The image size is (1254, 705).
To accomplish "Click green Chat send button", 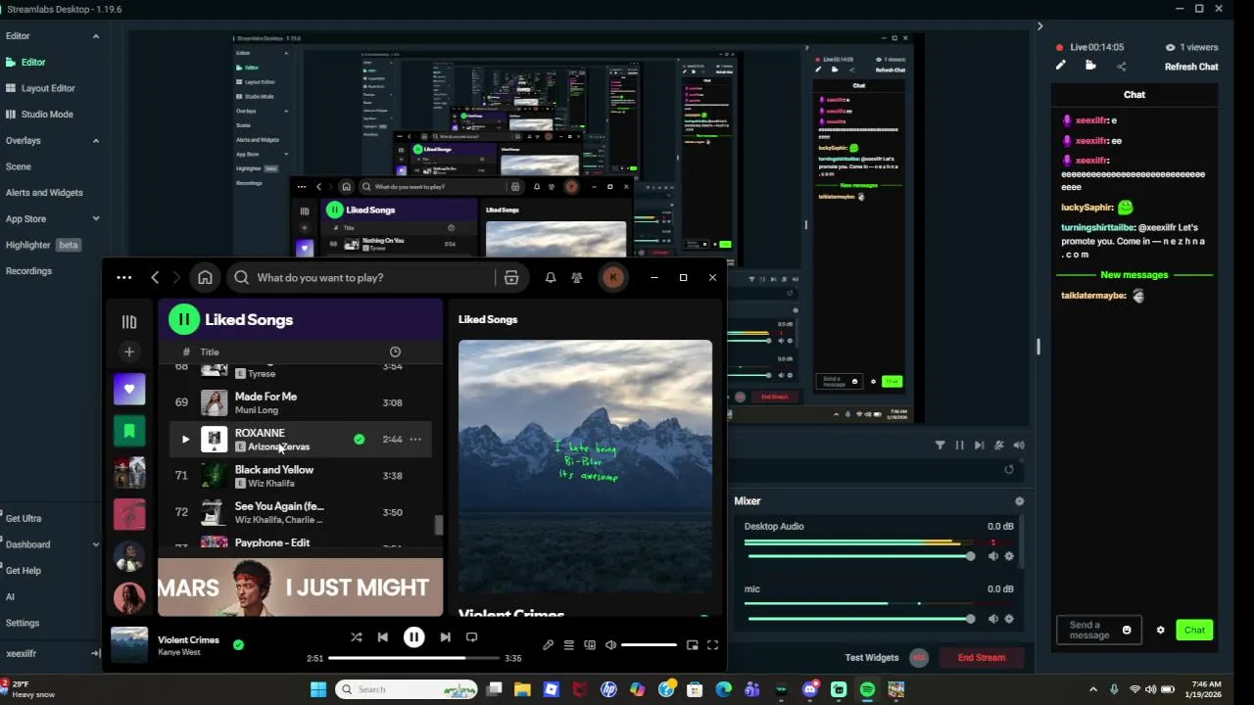I will pyautogui.click(x=1194, y=631).
